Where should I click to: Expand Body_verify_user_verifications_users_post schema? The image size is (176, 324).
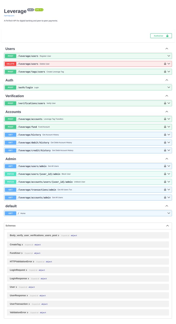35,235
